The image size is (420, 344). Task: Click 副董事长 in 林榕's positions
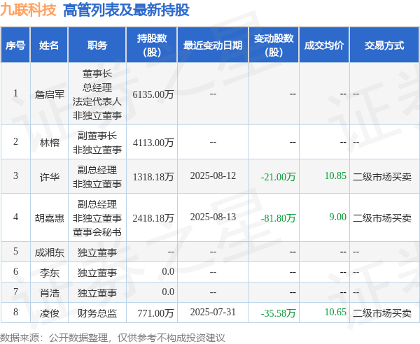(x=97, y=136)
